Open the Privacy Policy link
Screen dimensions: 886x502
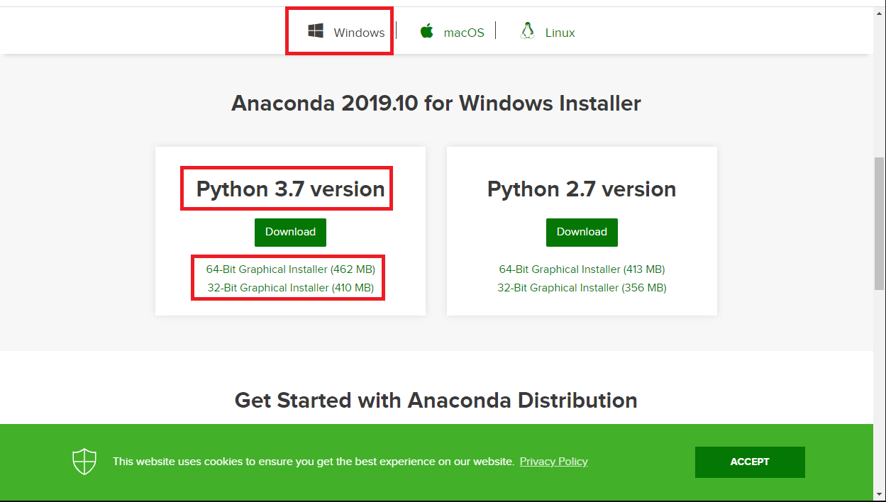(553, 462)
